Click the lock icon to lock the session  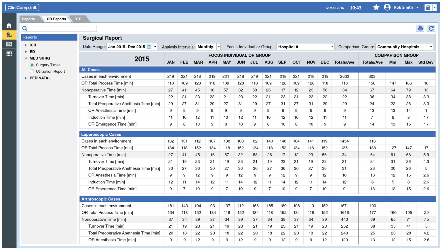[428, 7]
